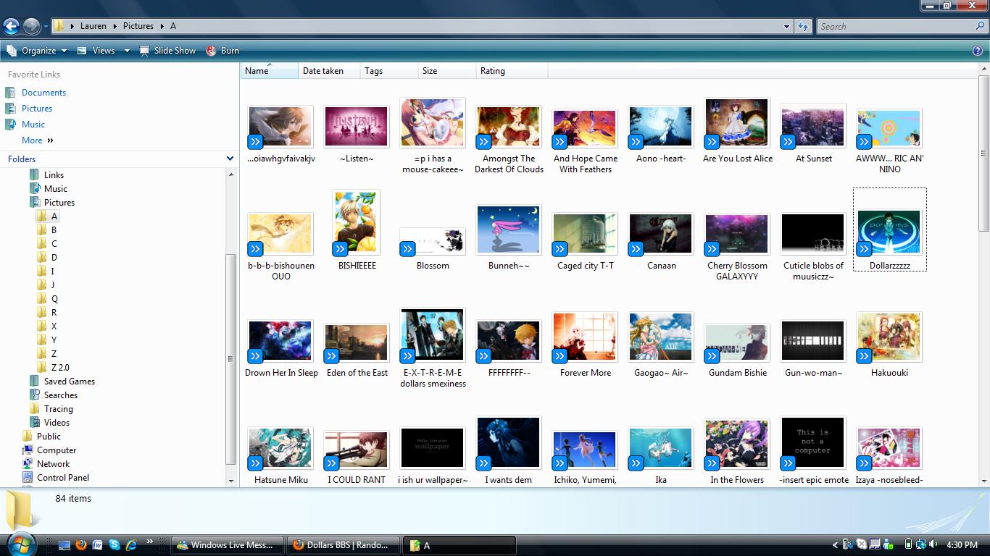This screenshot has height=556, width=990.
Task: Select the Gaogao~ Air~ thumbnail
Action: (661, 337)
